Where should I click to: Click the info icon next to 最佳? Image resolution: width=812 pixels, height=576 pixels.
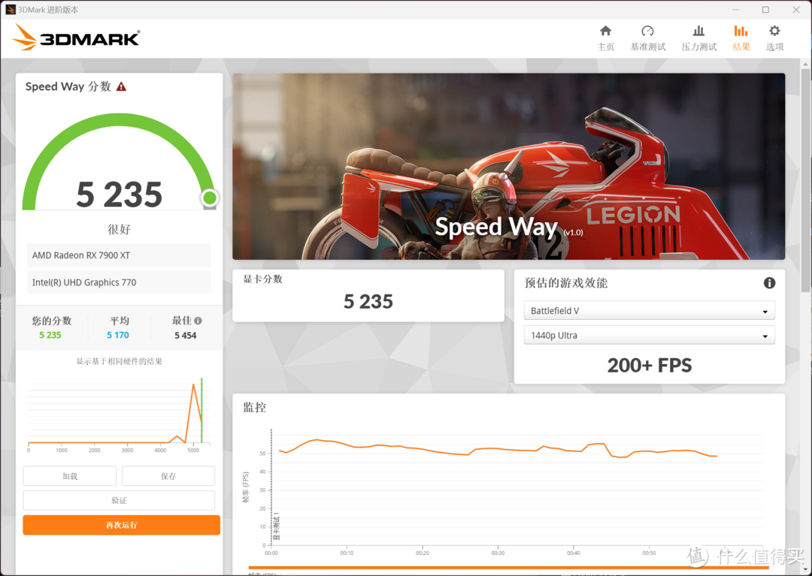click(198, 321)
